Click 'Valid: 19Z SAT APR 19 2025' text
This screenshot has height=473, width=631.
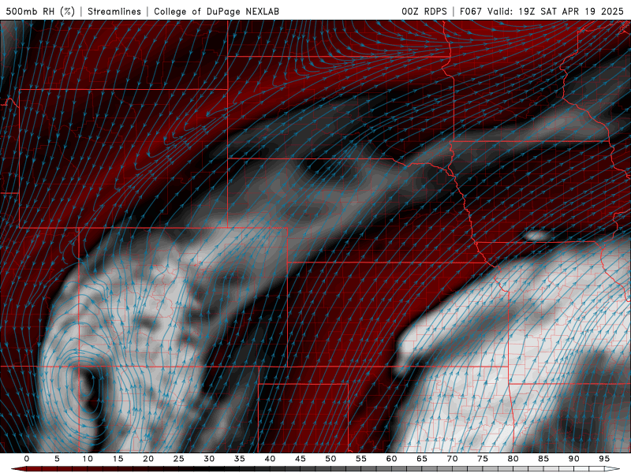click(555, 11)
